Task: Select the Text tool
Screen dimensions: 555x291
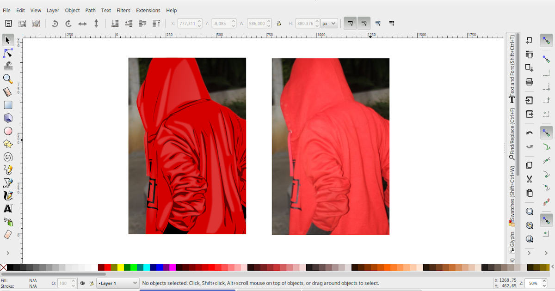Action: (x=8, y=208)
